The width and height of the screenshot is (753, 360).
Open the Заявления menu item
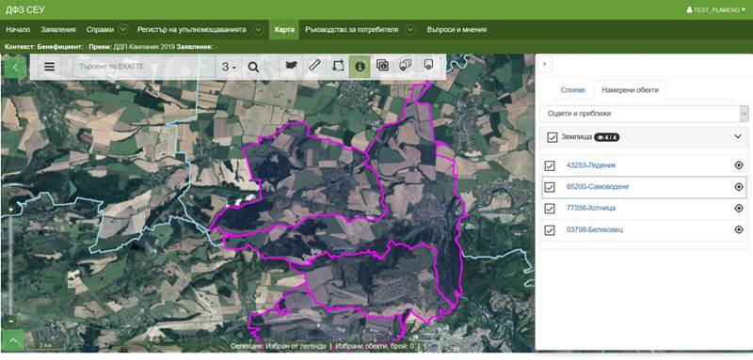coord(58,29)
